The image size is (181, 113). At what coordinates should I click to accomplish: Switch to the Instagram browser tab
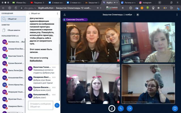coord(145,3)
